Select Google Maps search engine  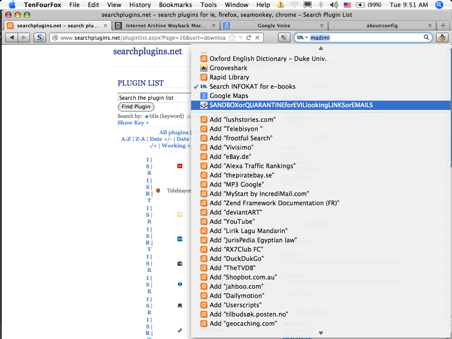(x=321, y=96)
